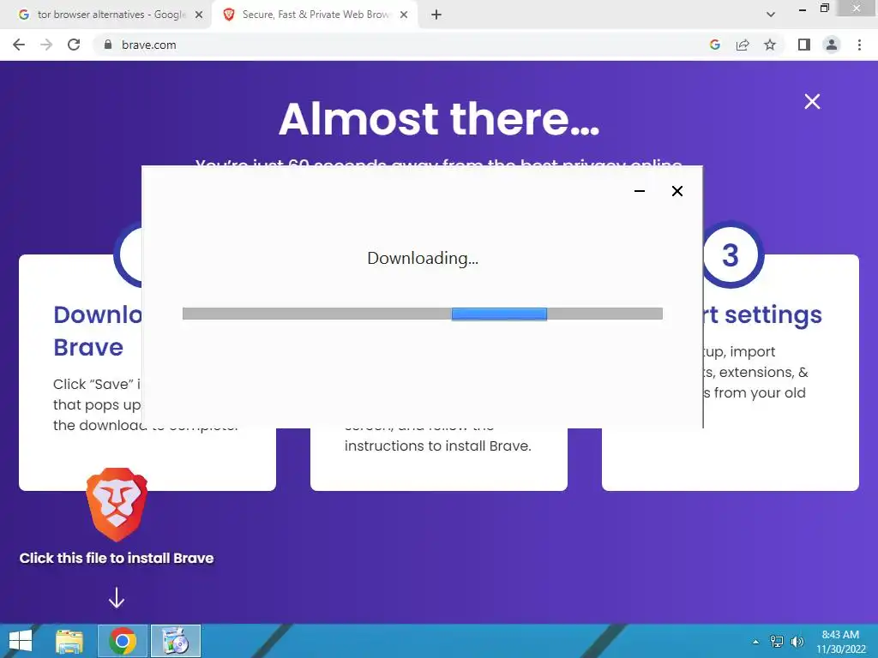This screenshot has width=878, height=658.
Task: Reload the brave.com page
Action: coord(74,45)
